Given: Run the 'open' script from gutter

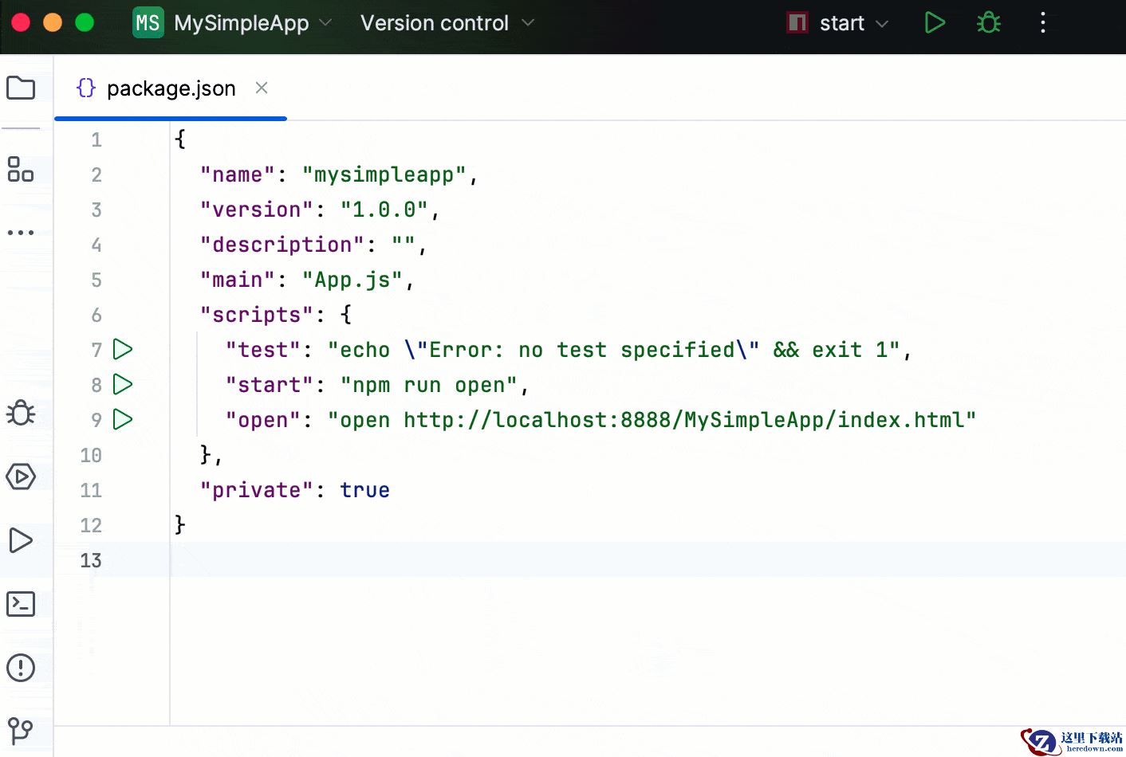Looking at the screenshot, I should tap(123, 419).
